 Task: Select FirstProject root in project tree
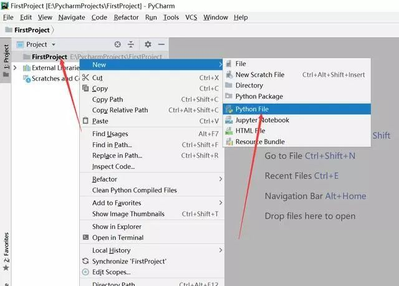(x=49, y=57)
